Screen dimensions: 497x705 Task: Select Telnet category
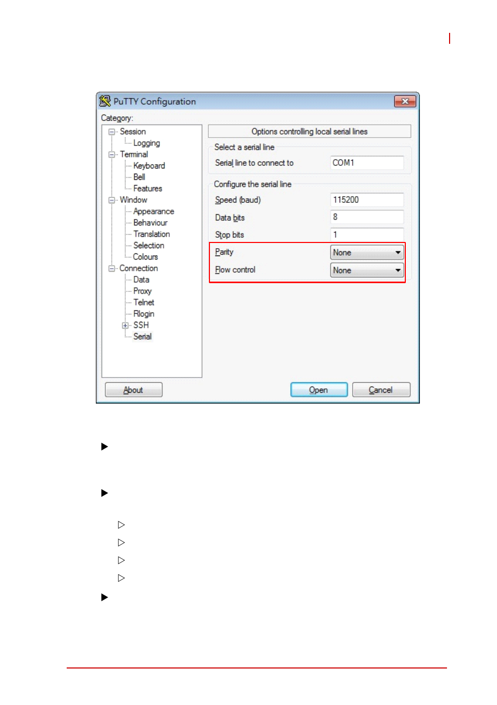[144, 302]
